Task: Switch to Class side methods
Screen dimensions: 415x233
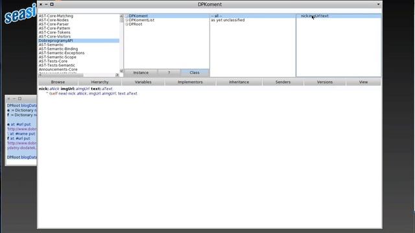Action: click(x=195, y=72)
